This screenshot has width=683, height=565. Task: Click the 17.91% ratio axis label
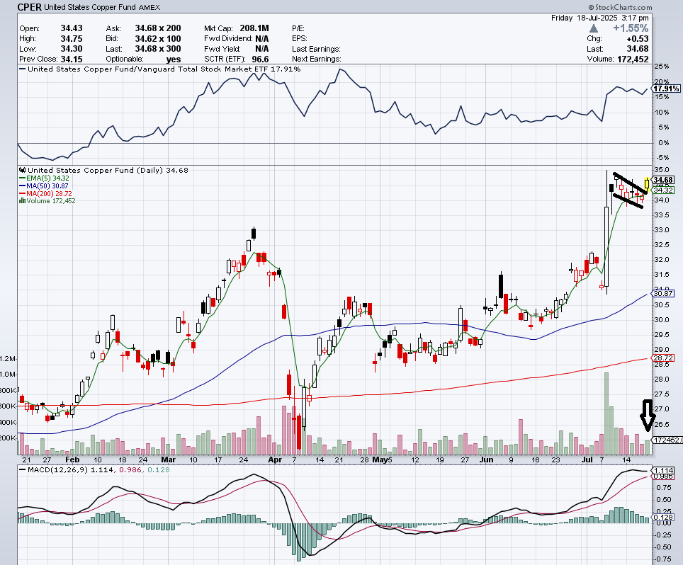[666, 89]
